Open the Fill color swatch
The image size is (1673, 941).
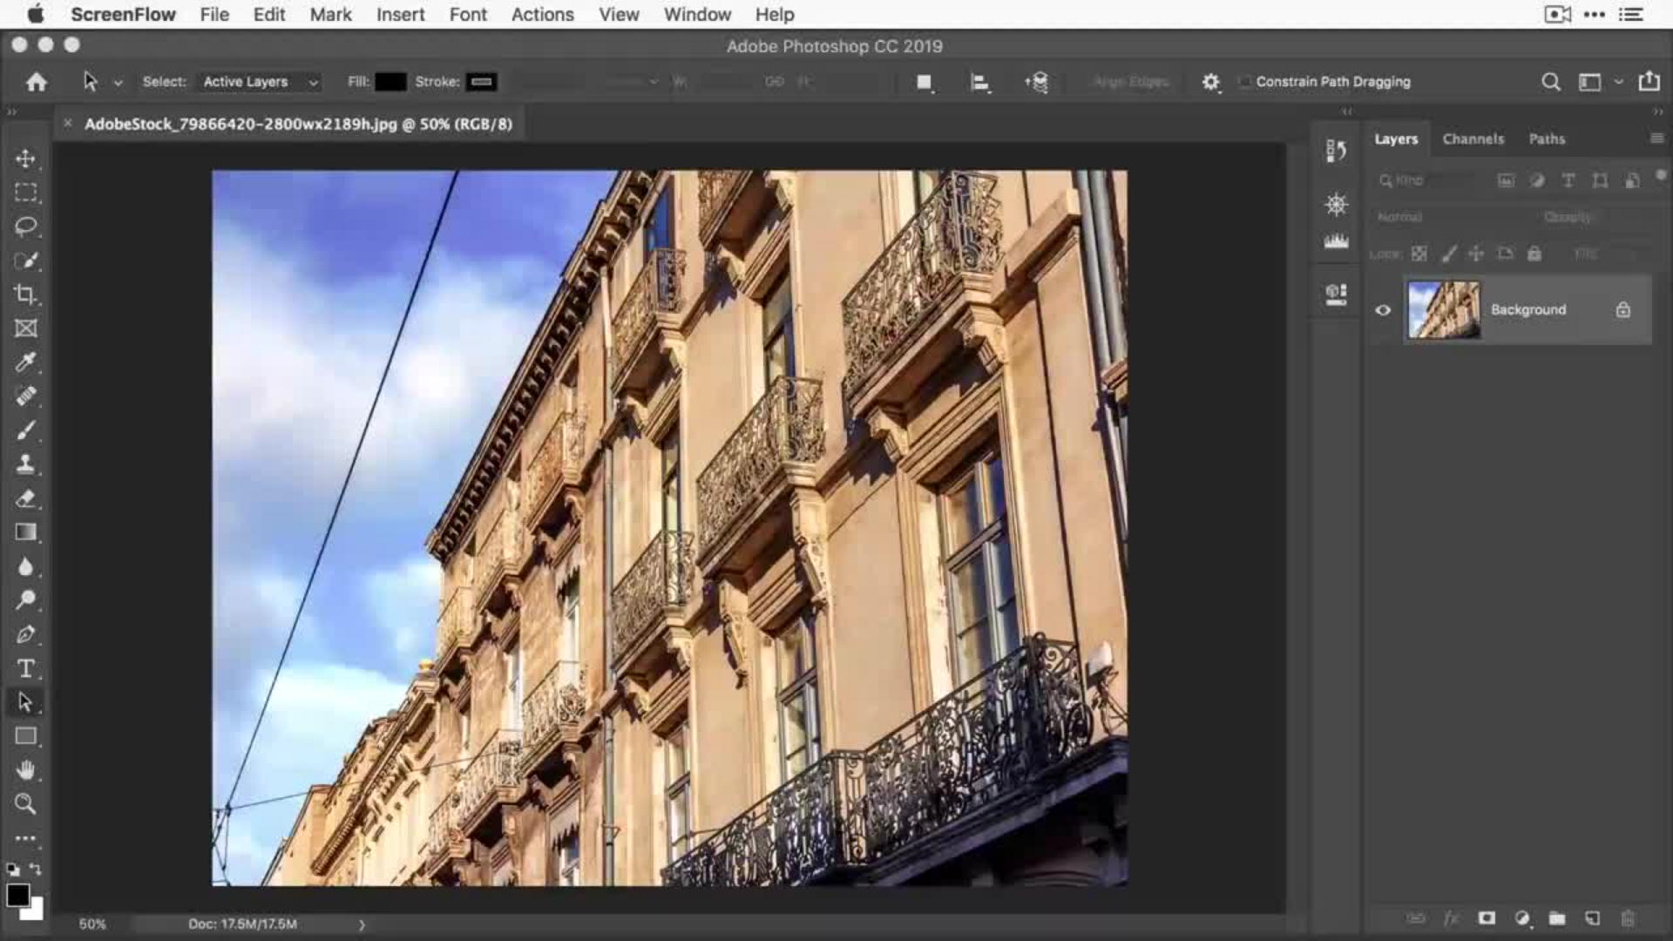(390, 82)
